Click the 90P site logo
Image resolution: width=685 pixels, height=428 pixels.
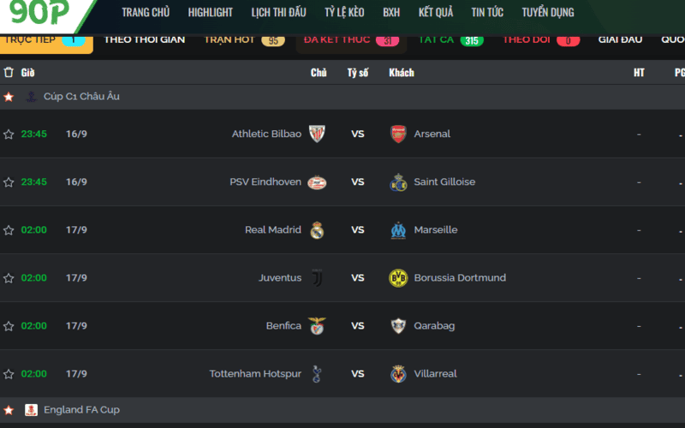(39, 12)
